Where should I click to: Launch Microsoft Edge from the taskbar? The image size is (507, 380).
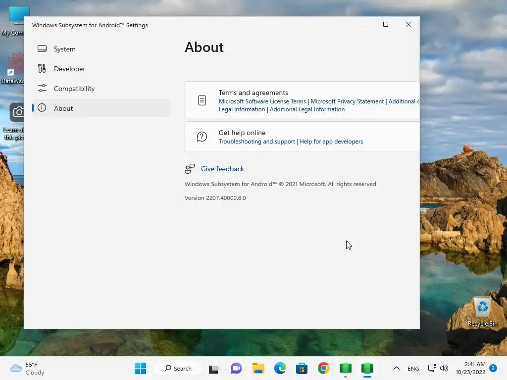tap(280, 368)
